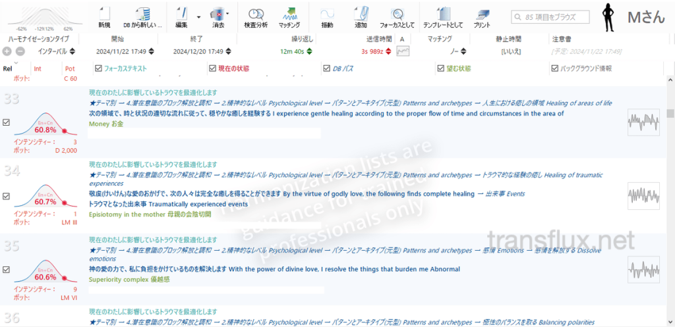
Task: Click the プリント printer icon
Action: tap(482, 14)
